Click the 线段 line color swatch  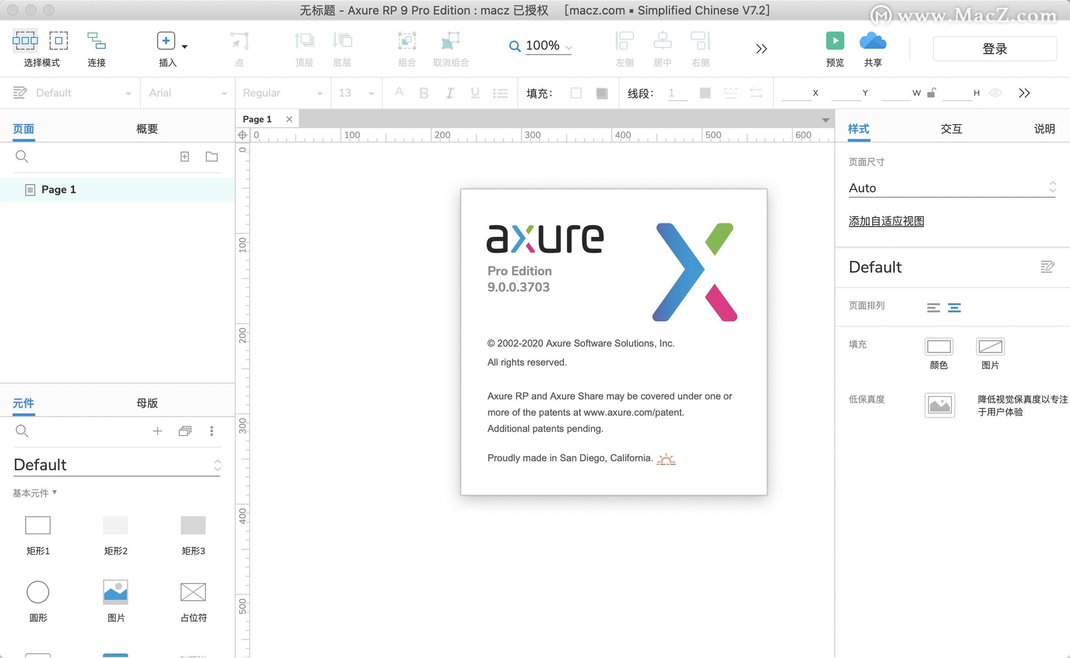[x=705, y=93]
